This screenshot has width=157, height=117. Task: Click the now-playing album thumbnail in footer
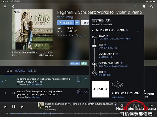[41, 106]
